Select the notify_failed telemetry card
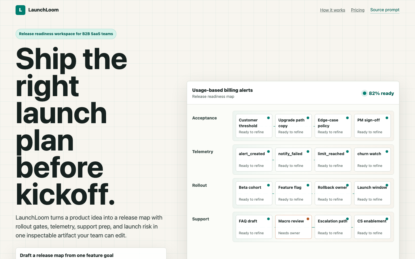The image size is (415, 259). tap(293, 160)
